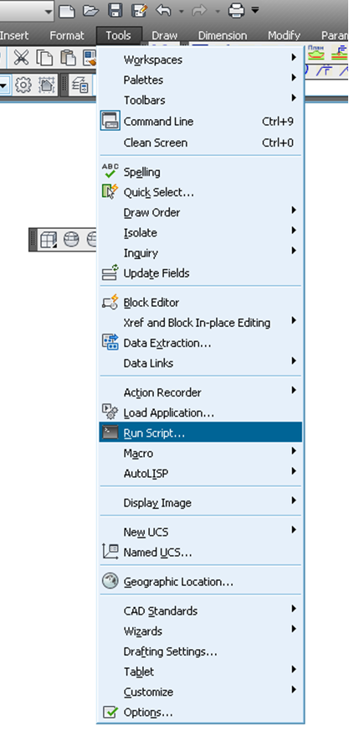This screenshot has height=742, width=349.
Task: Click the Cut scissors icon
Action: [21, 58]
